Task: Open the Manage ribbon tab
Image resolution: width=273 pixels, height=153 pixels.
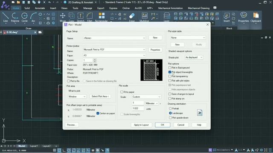Action: point(87,8)
